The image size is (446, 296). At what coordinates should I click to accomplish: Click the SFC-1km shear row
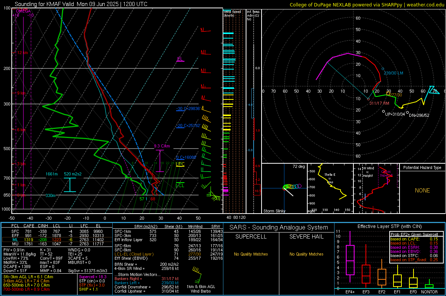point(169,231)
